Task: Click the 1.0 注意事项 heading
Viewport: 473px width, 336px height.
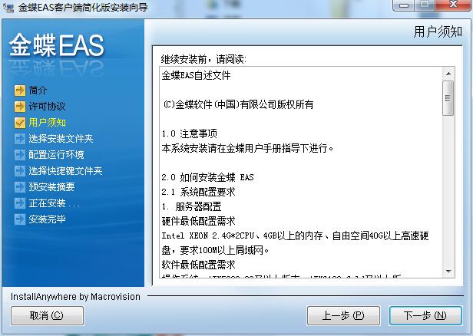Action: pos(189,133)
